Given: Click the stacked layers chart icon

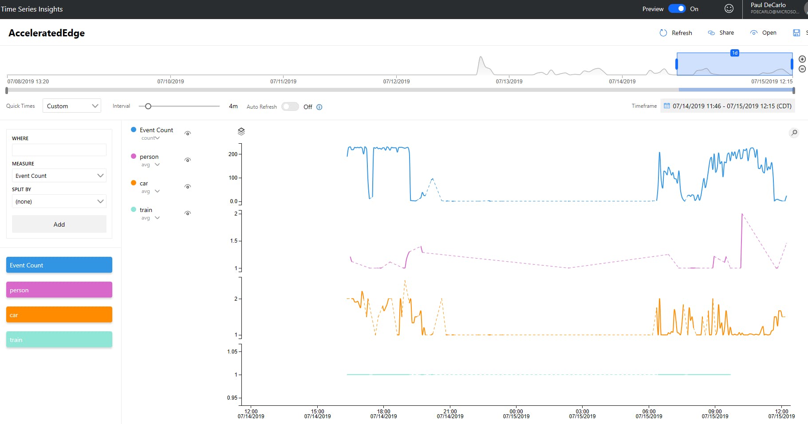Looking at the screenshot, I should (x=241, y=131).
